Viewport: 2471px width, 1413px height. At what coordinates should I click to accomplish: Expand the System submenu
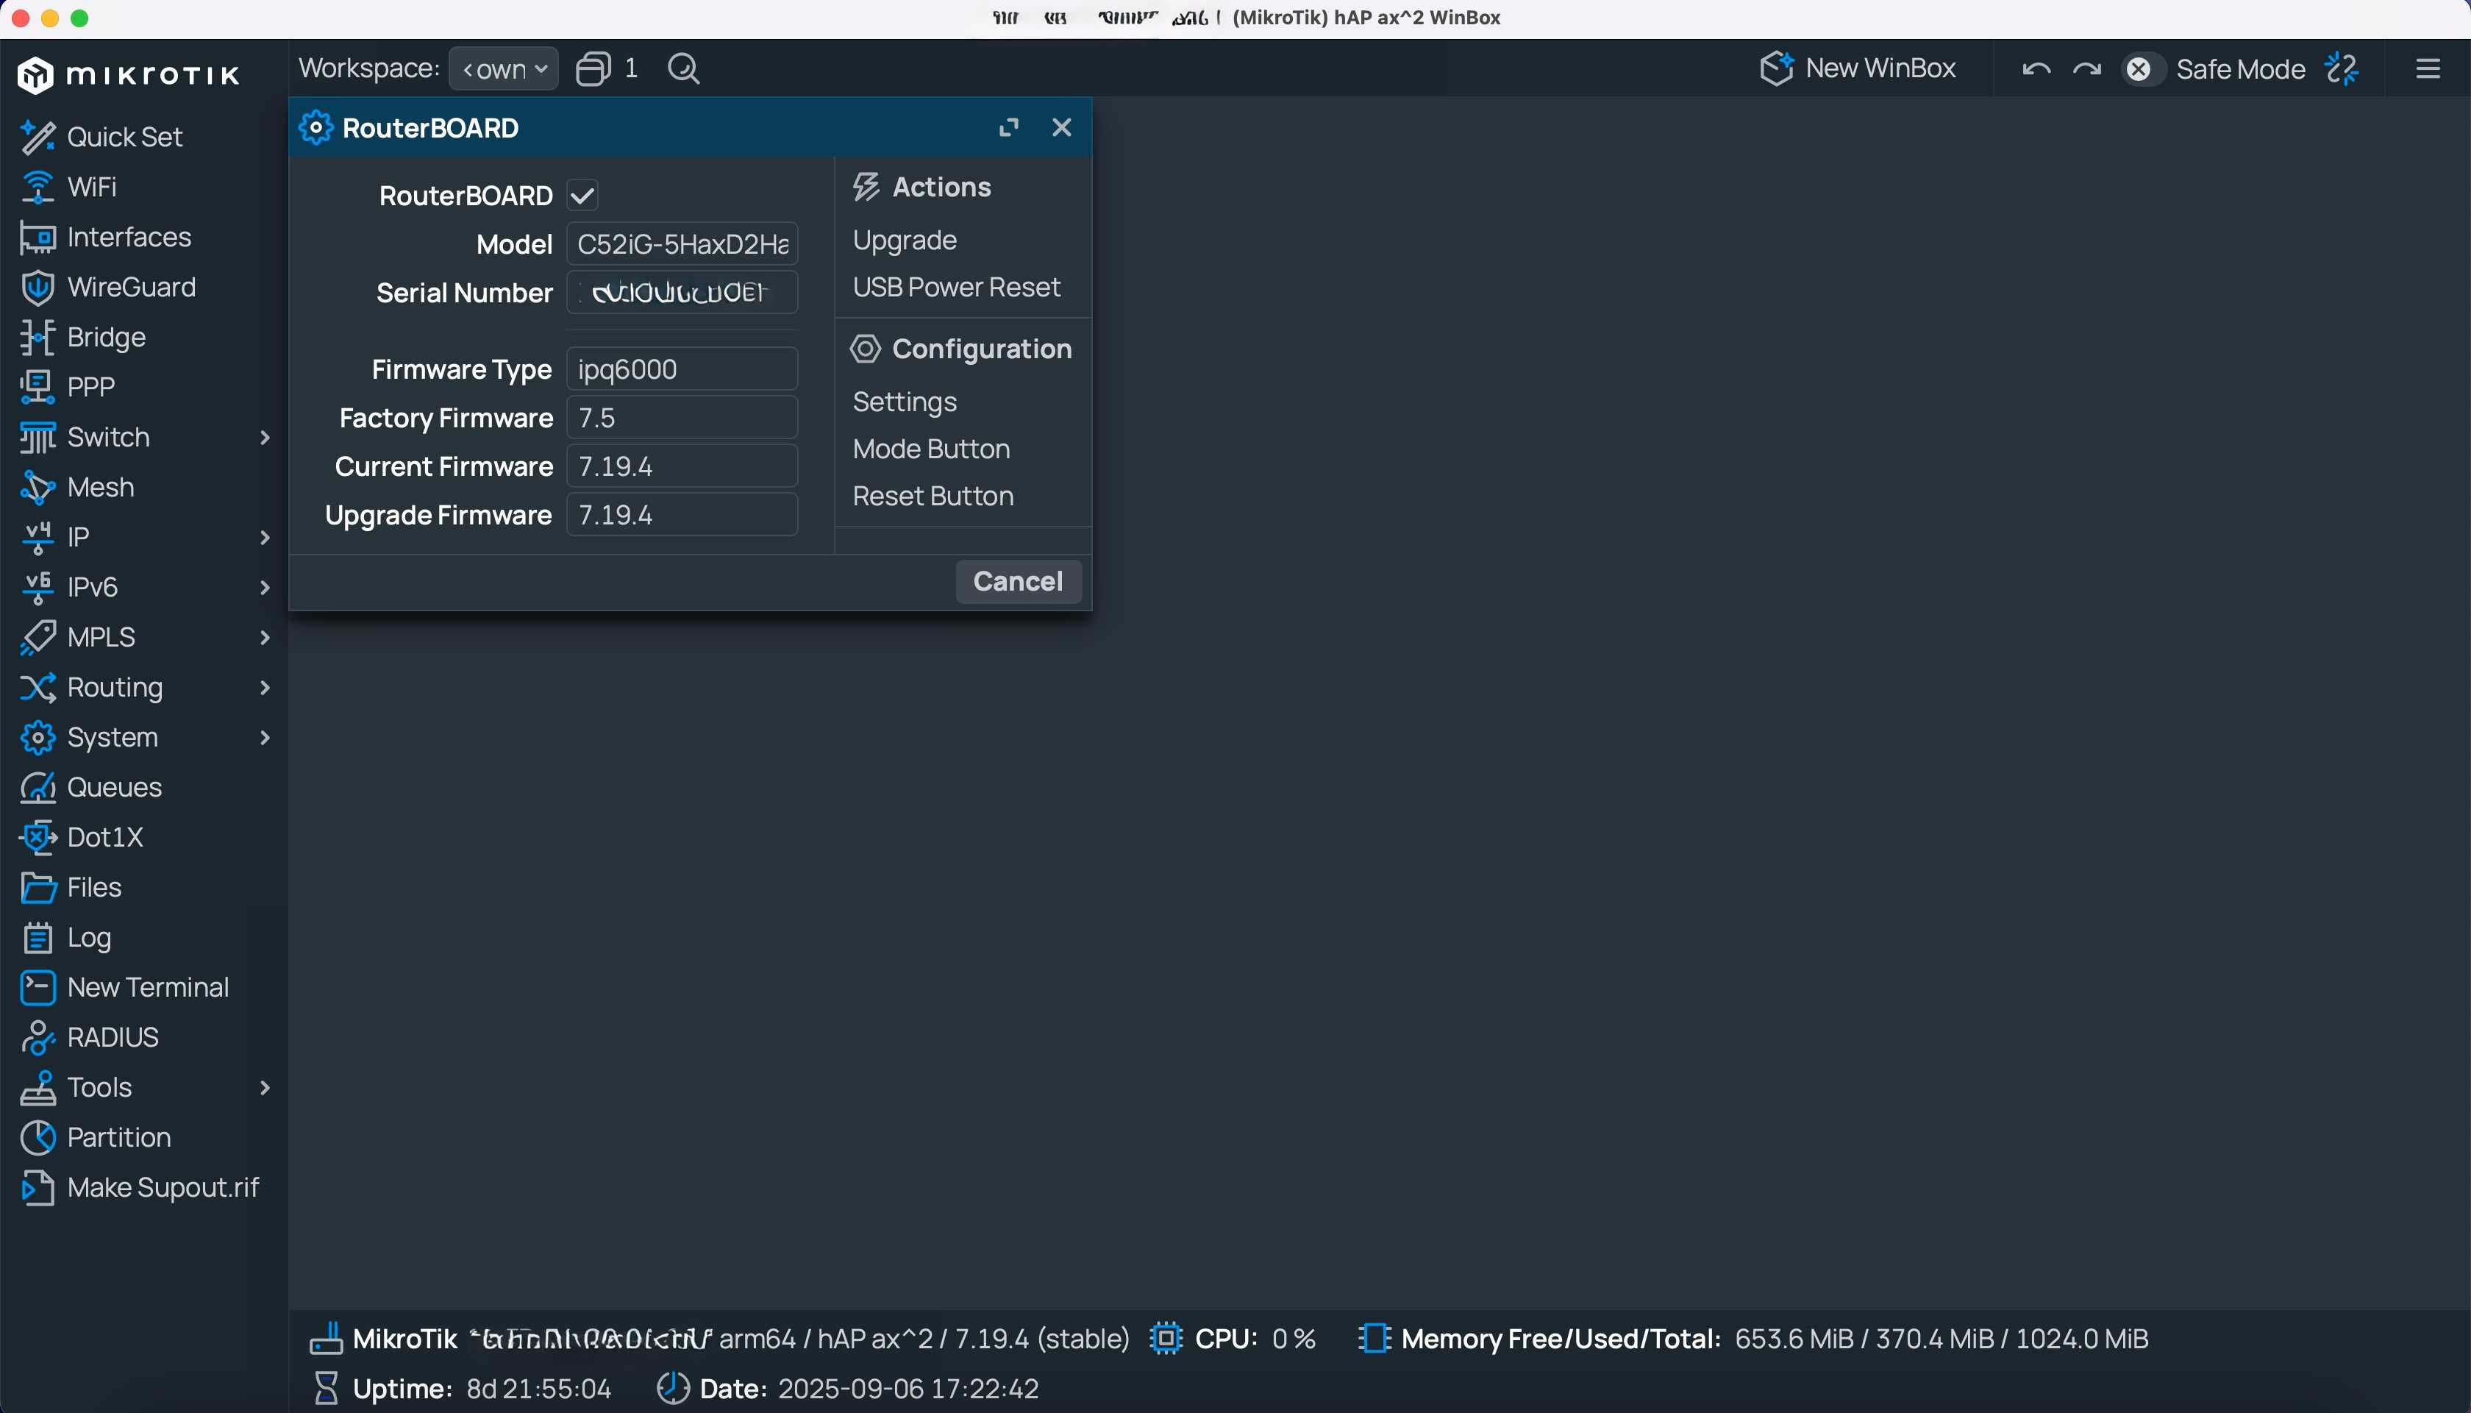pos(265,738)
